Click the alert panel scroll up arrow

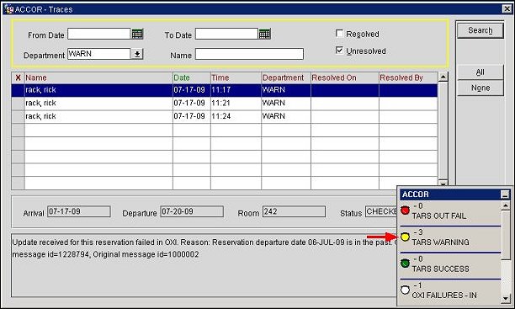point(506,205)
